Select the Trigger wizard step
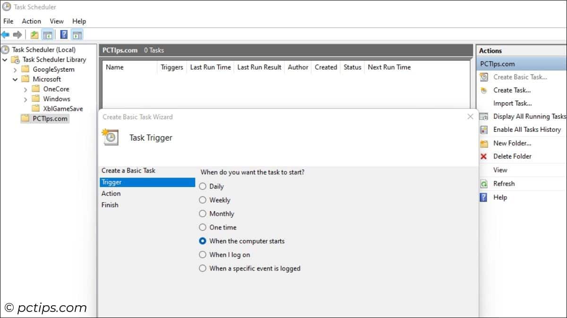Image resolution: width=567 pixels, height=318 pixels. 147,182
